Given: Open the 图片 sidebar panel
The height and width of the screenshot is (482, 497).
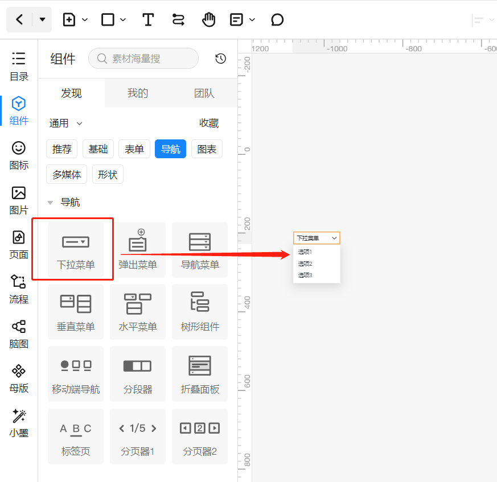Looking at the screenshot, I should pos(19,200).
